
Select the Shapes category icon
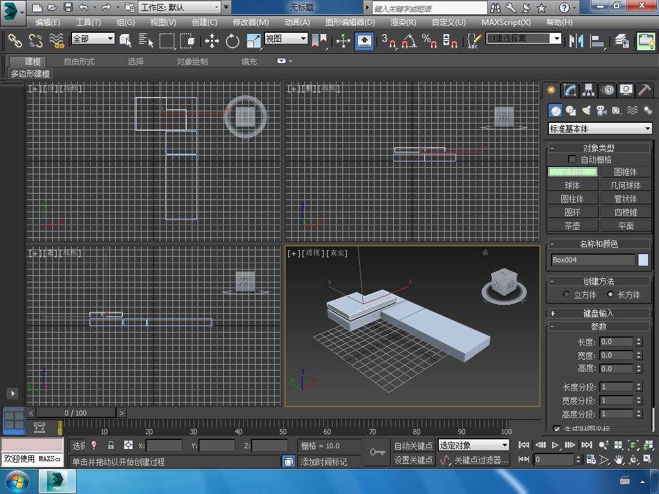pyautogui.click(x=571, y=111)
